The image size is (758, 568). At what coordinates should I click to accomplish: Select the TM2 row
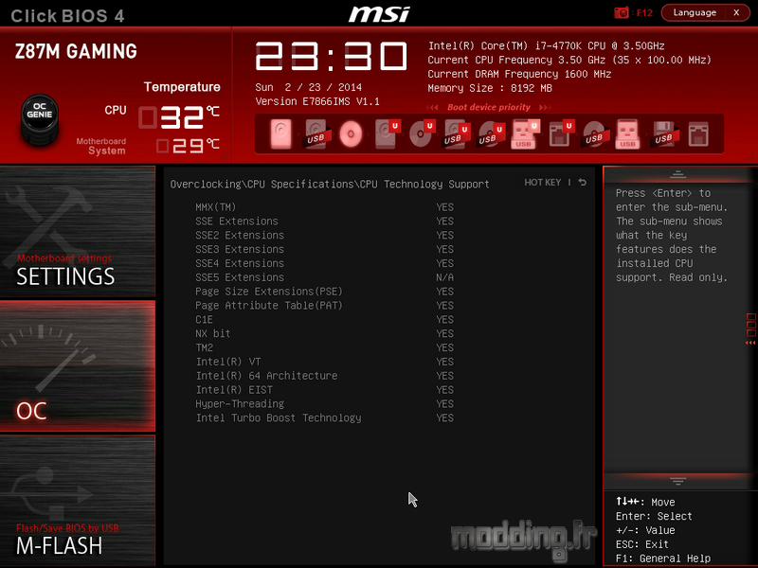pos(324,347)
